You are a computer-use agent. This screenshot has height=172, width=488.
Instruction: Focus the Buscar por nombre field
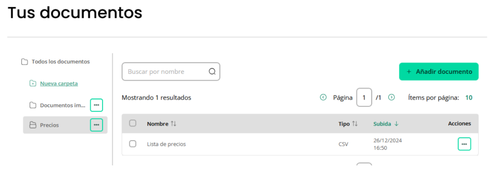171,71
